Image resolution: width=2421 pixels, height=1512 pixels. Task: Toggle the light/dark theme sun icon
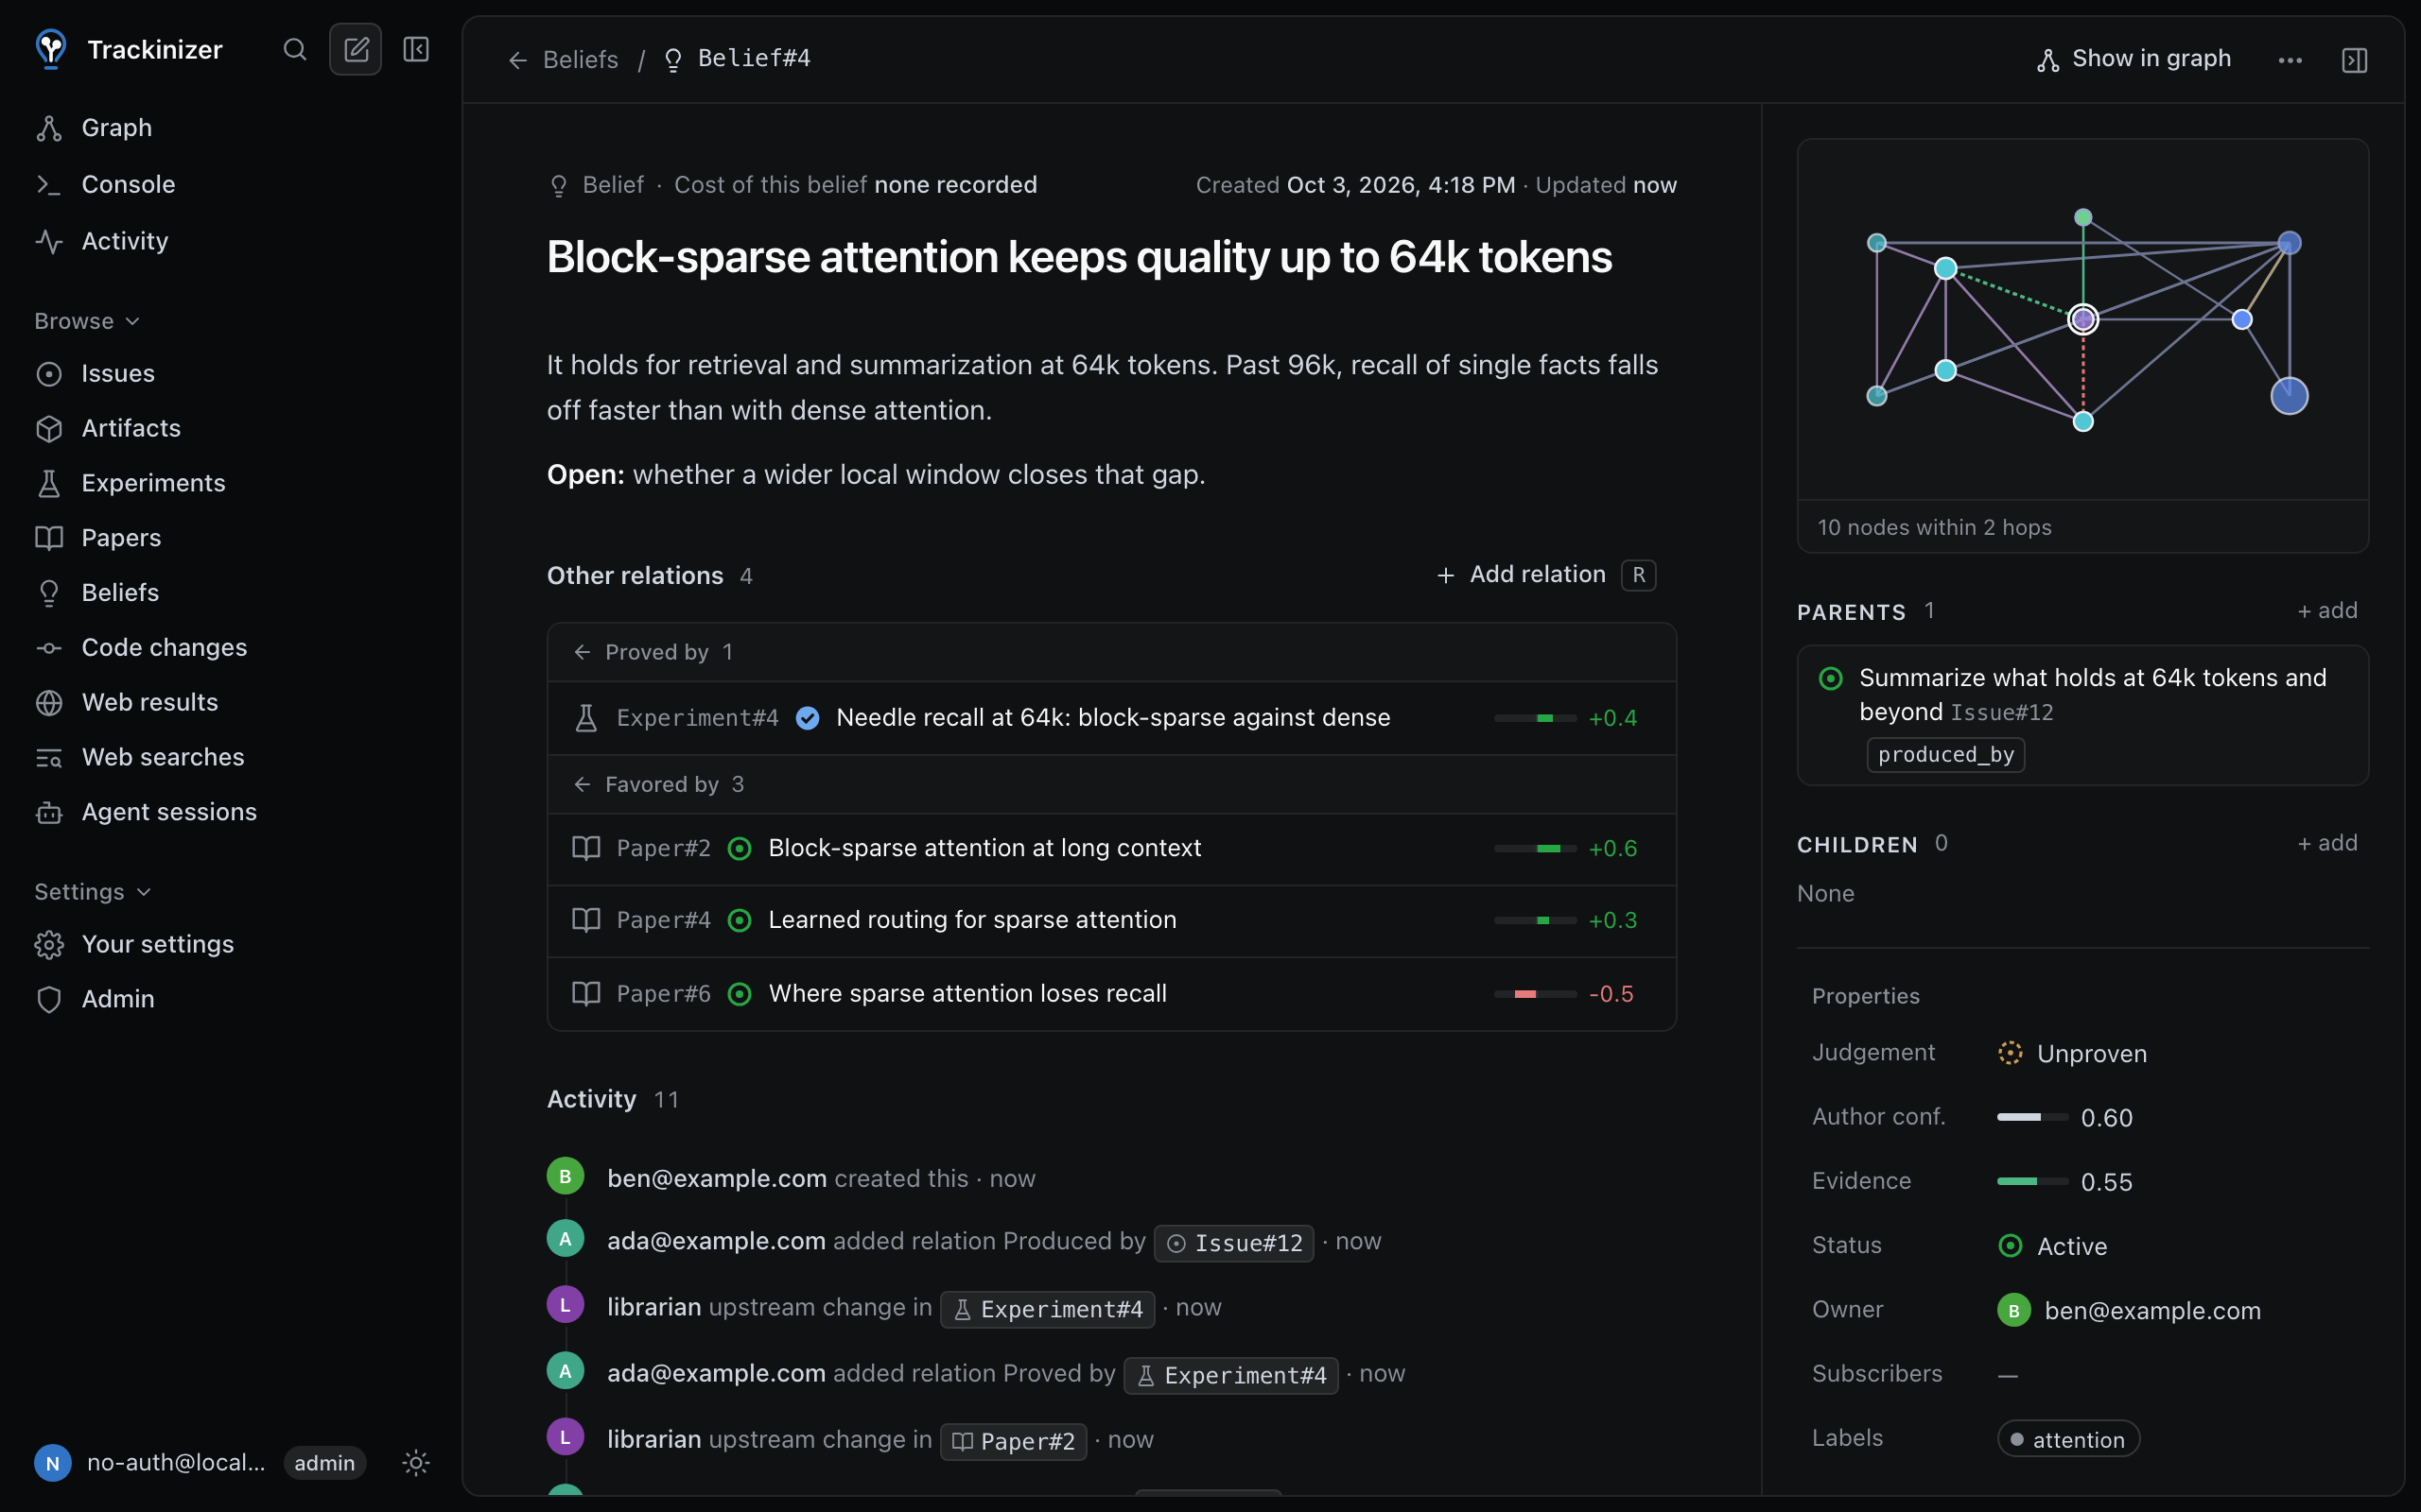pos(415,1462)
